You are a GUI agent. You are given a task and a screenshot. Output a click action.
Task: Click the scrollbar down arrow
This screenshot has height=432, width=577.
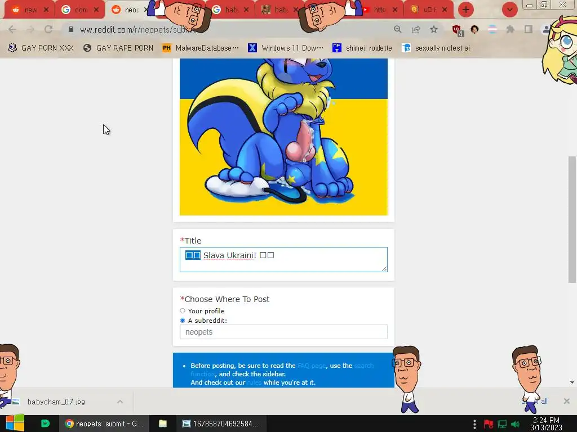(572, 382)
